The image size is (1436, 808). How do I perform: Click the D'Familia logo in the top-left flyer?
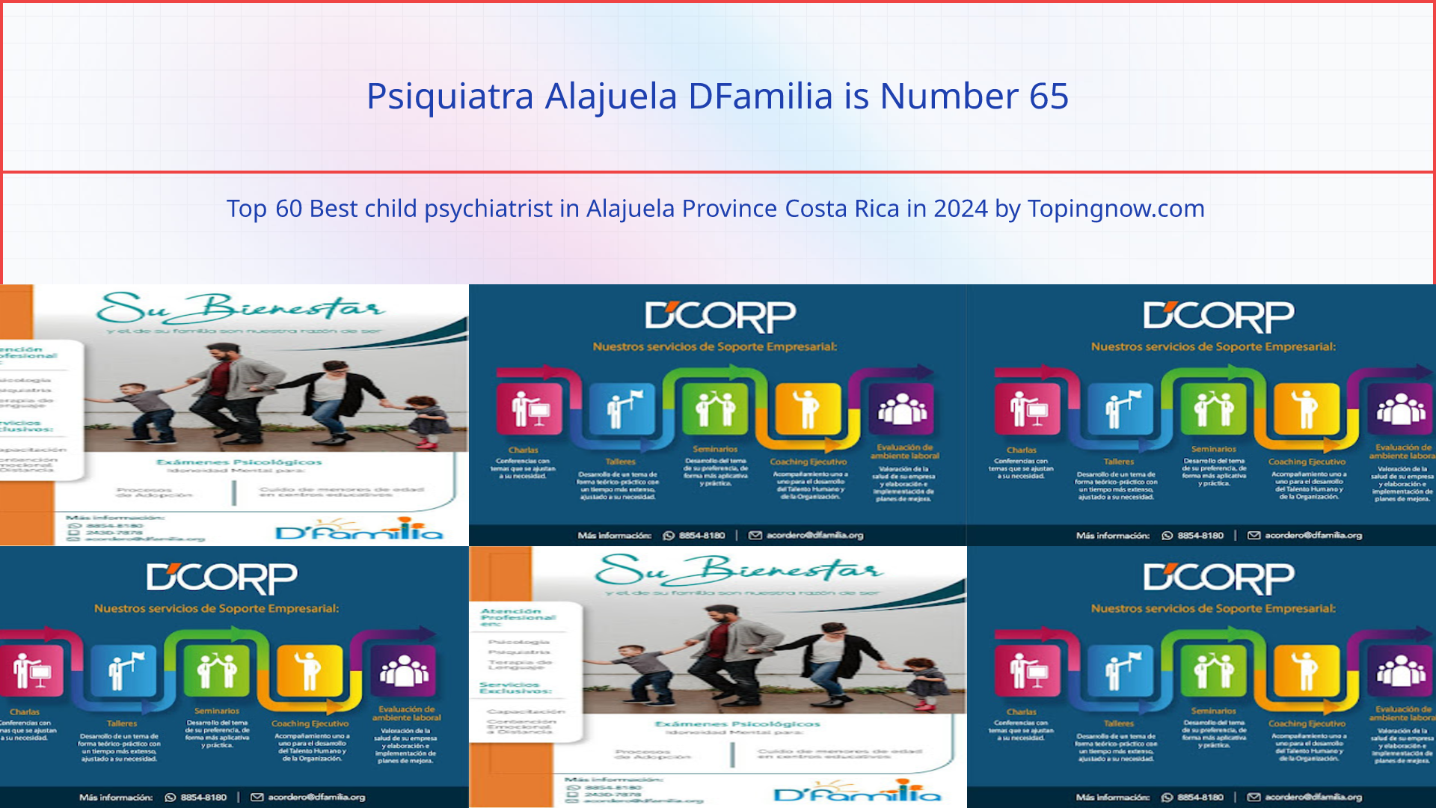pos(360,528)
